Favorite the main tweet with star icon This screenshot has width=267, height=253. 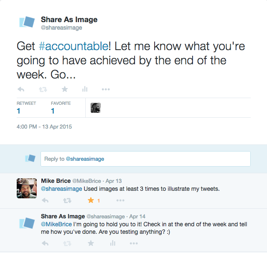click(65, 89)
